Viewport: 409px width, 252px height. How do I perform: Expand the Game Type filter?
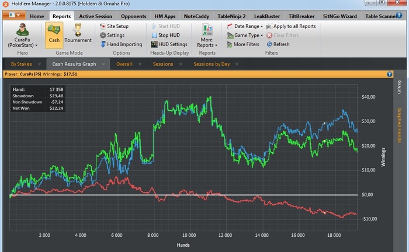click(x=245, y=35)
